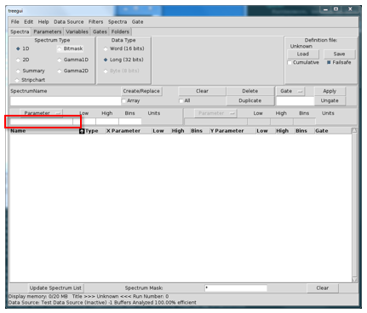Image resolution: width=367 pixels, height=313 pixels.
Task: Open the Gate dropdown button
Action: pos(290,91)
